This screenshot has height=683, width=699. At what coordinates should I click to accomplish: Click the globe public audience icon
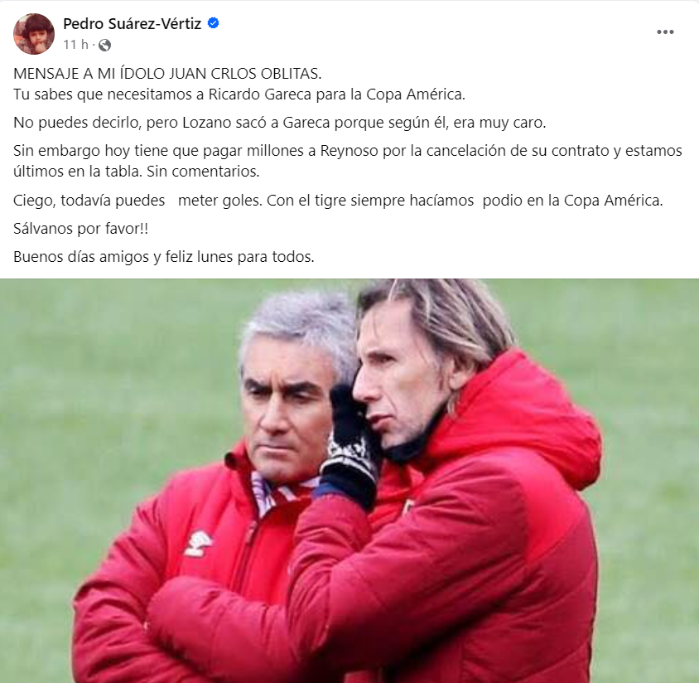point(104,45)
